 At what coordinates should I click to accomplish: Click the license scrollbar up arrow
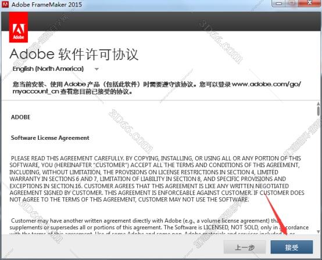tap(319, 103)
